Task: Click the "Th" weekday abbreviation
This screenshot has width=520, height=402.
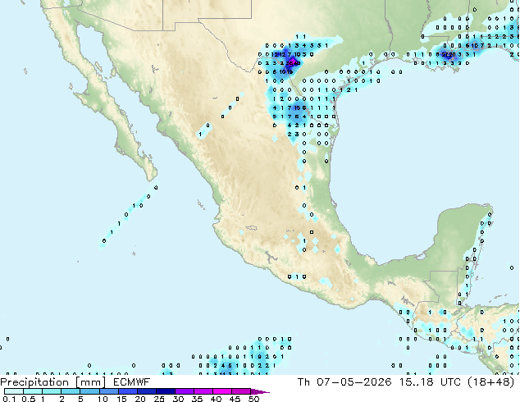Action: tap(303, 382)
